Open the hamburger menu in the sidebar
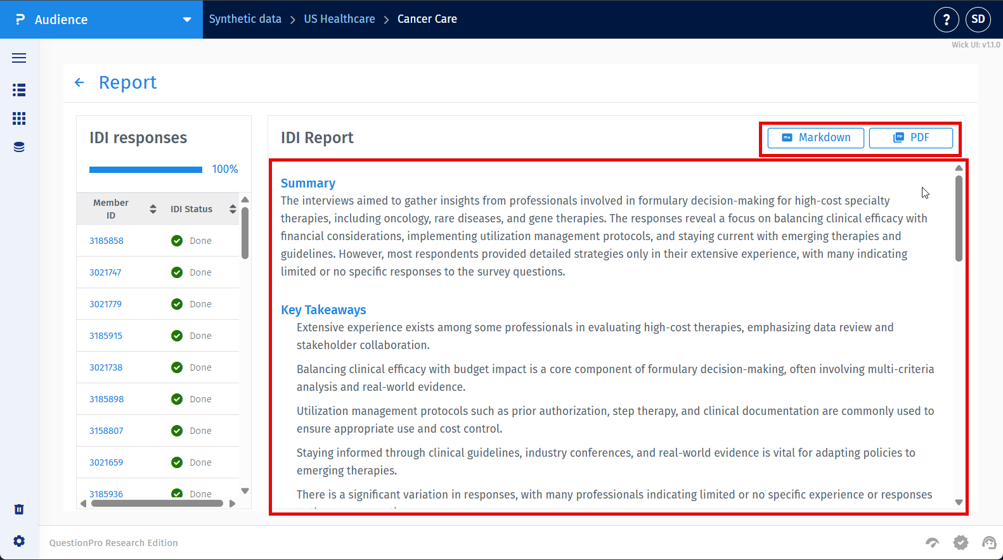Image resolution: width=1003 pixels, height=560 pixels. (19, 58)
